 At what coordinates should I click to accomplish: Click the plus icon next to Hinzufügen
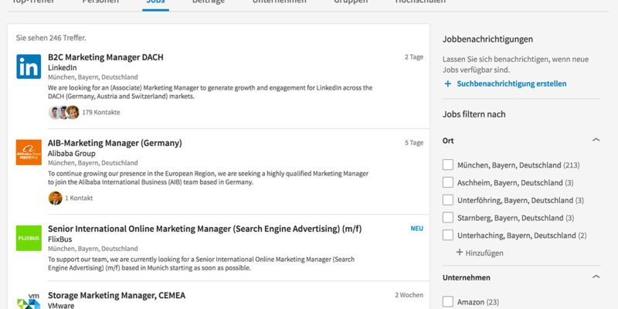(x=459, y=253)
